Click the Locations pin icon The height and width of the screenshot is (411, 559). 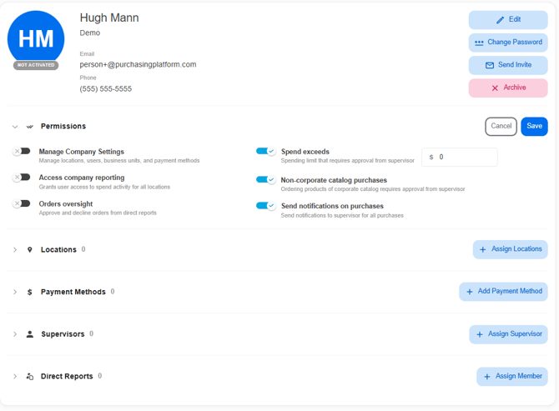coord(30,250)
